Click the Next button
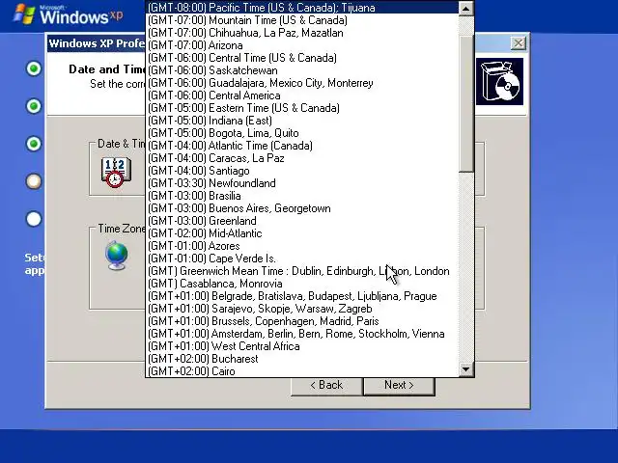This screenshot has height=463, width=618. 399,386
